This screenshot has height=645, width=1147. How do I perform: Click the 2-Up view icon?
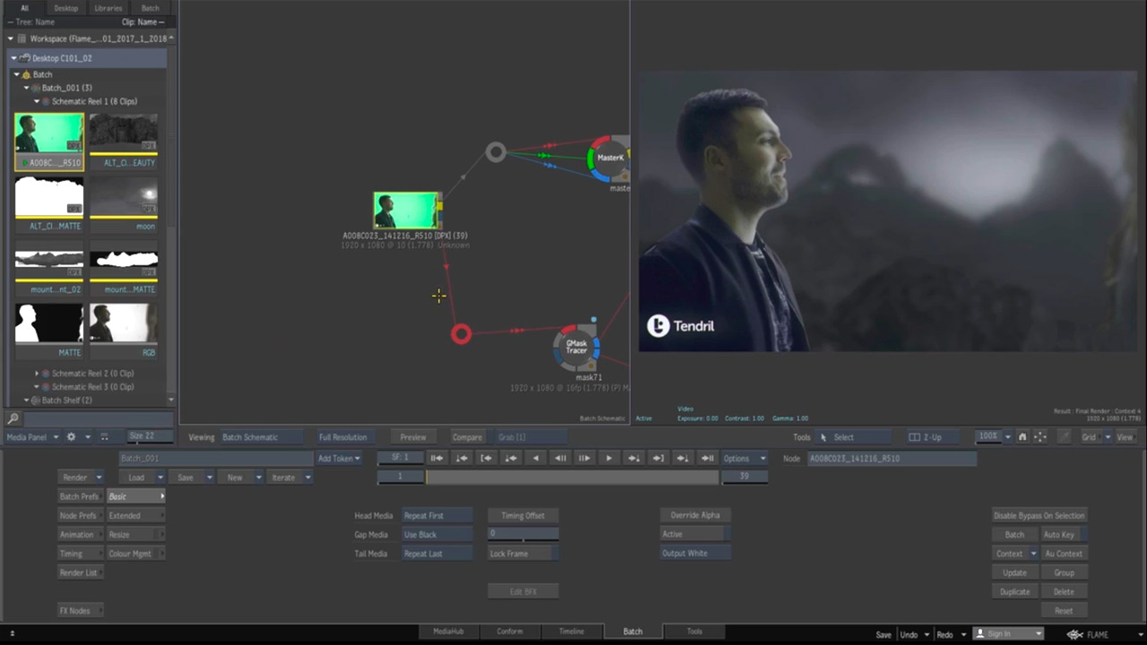(927, 437)
